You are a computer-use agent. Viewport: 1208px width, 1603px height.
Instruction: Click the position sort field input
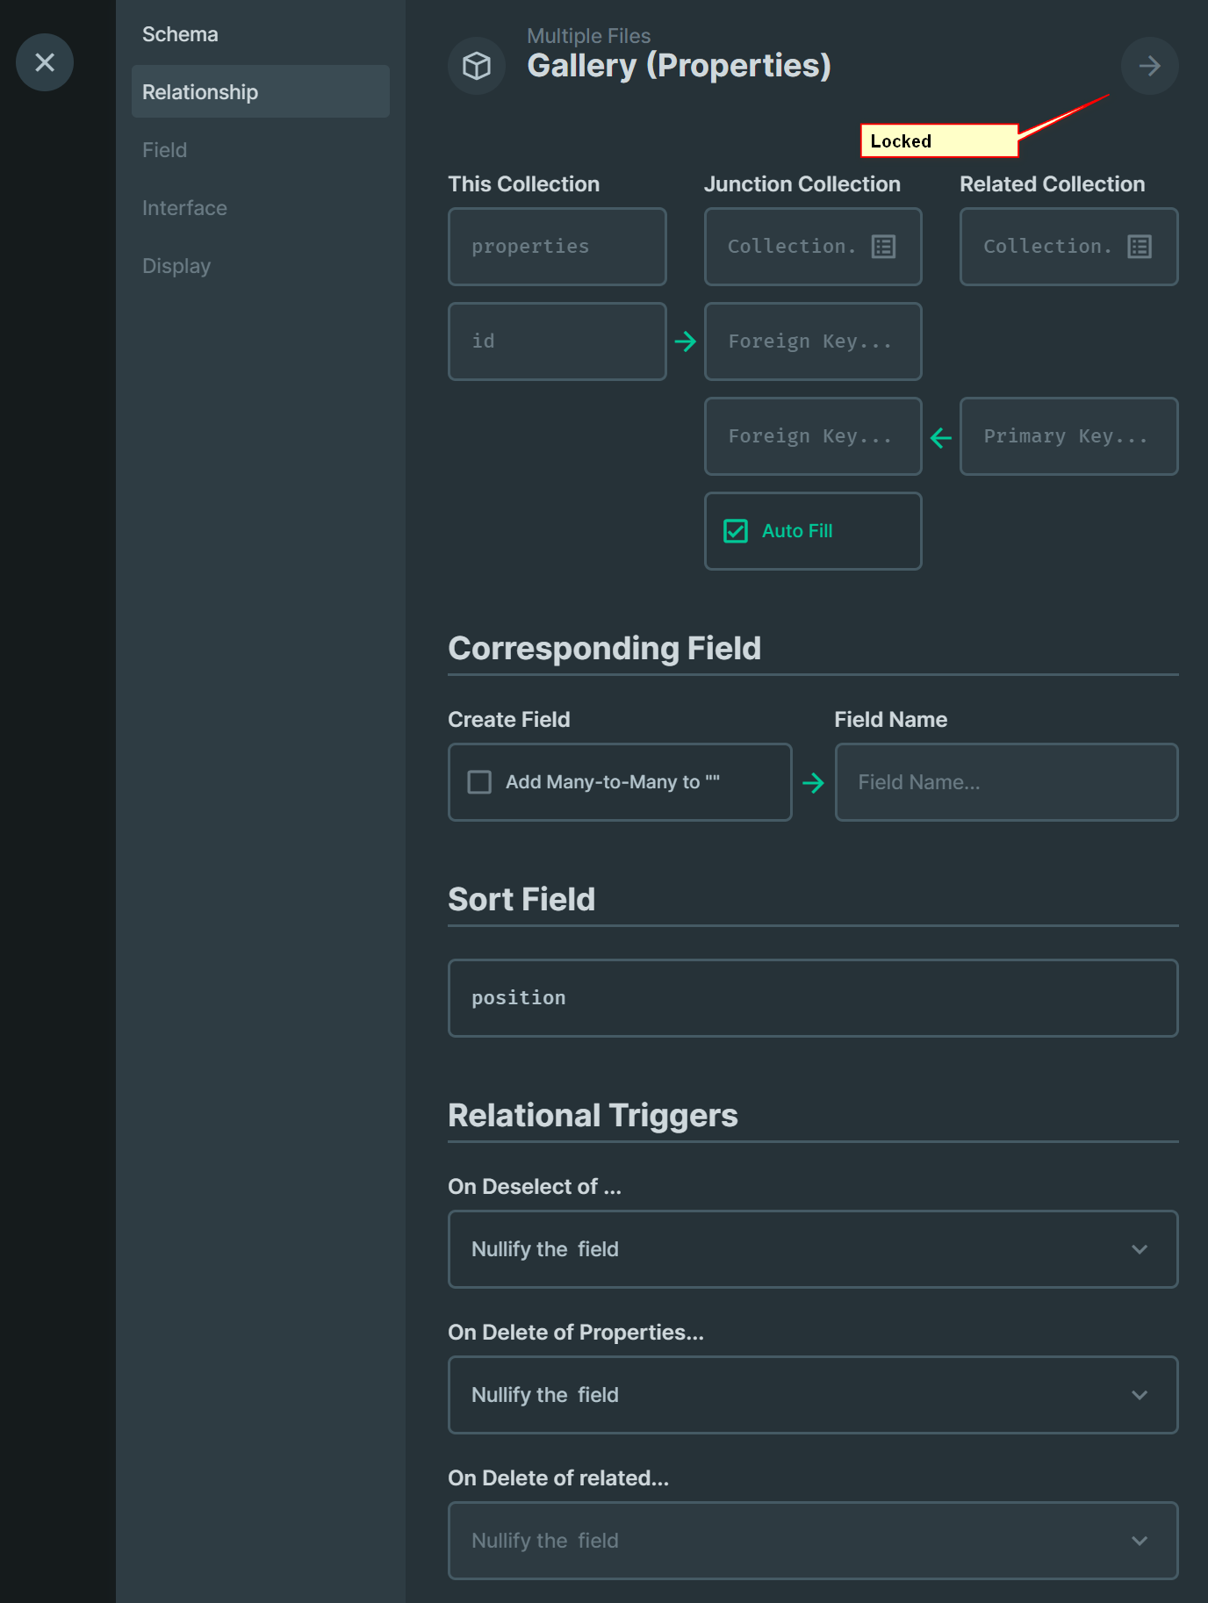(813, 998)
